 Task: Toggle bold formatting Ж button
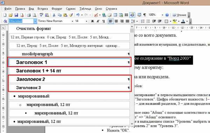(x=92, y=21)
